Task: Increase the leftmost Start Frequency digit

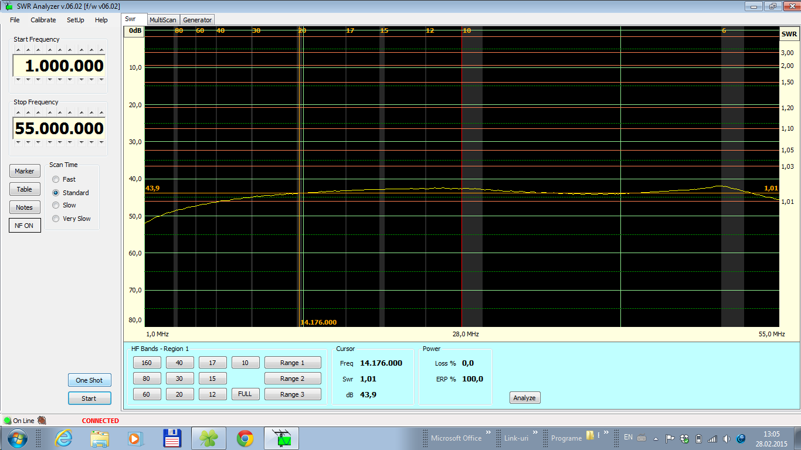Action: coord(18,49)
